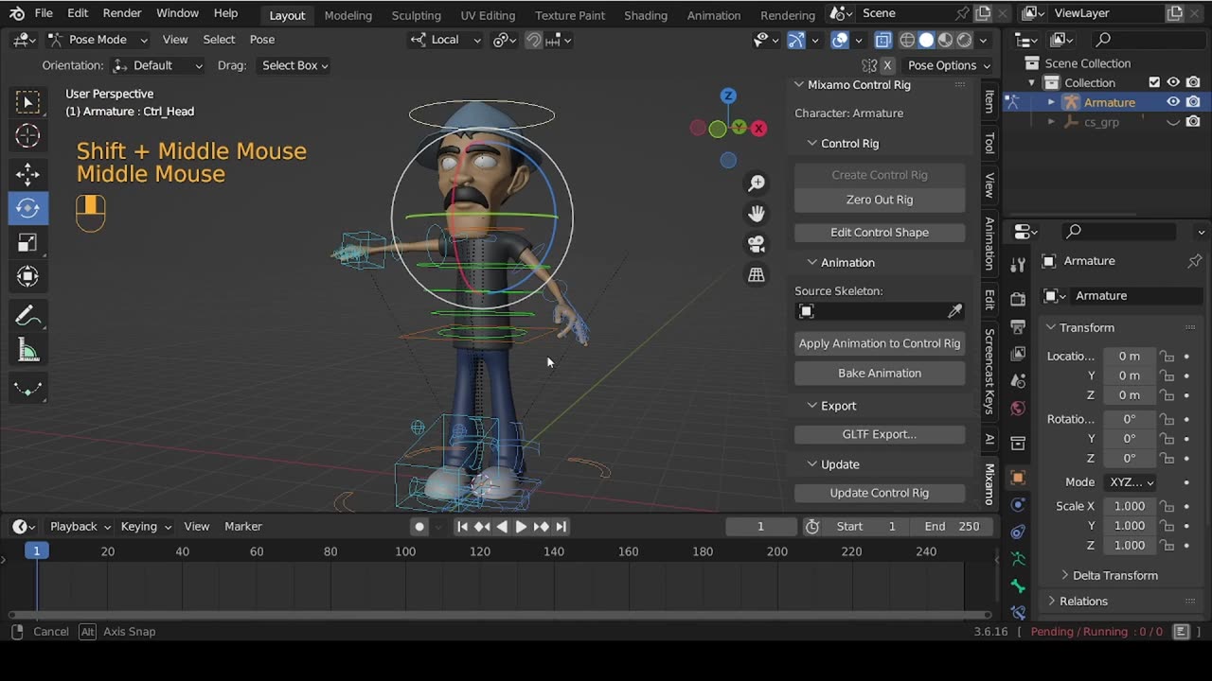Jump to timeline start frame
This screenshot has height=681, width=1212.
click(x=462, y=527)
